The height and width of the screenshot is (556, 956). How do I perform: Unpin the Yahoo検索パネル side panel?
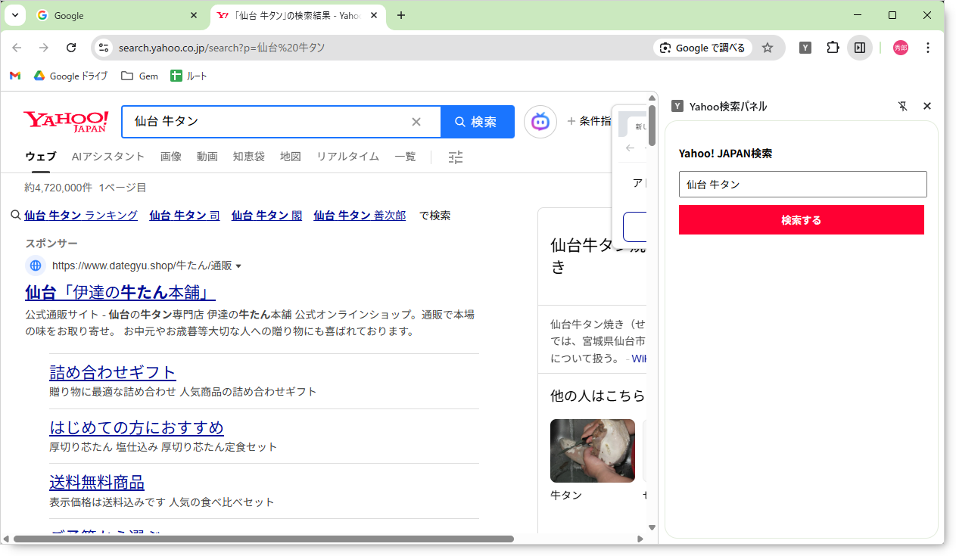coord(902,107)
